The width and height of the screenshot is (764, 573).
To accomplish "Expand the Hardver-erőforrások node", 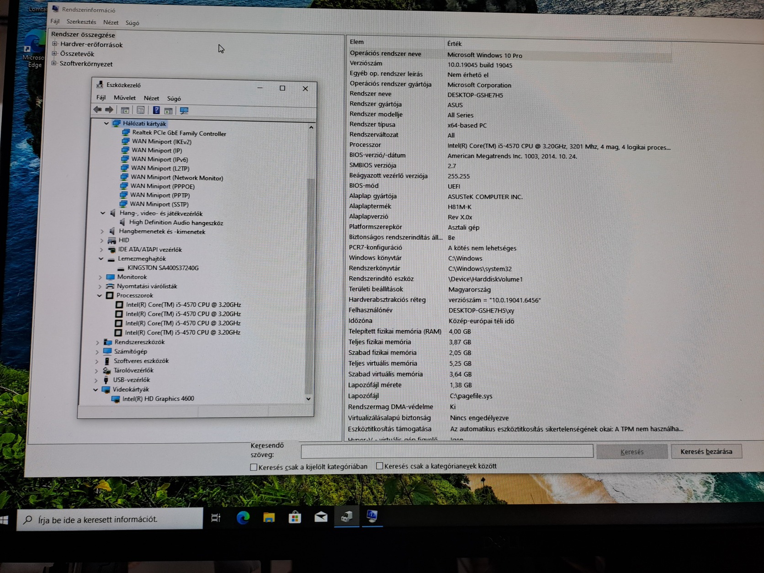I will click(55, 44).
